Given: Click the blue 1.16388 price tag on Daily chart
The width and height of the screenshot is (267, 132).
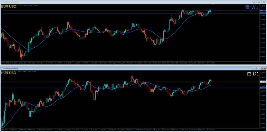Looking at the screenshot, I should click(x=263, y=88).
